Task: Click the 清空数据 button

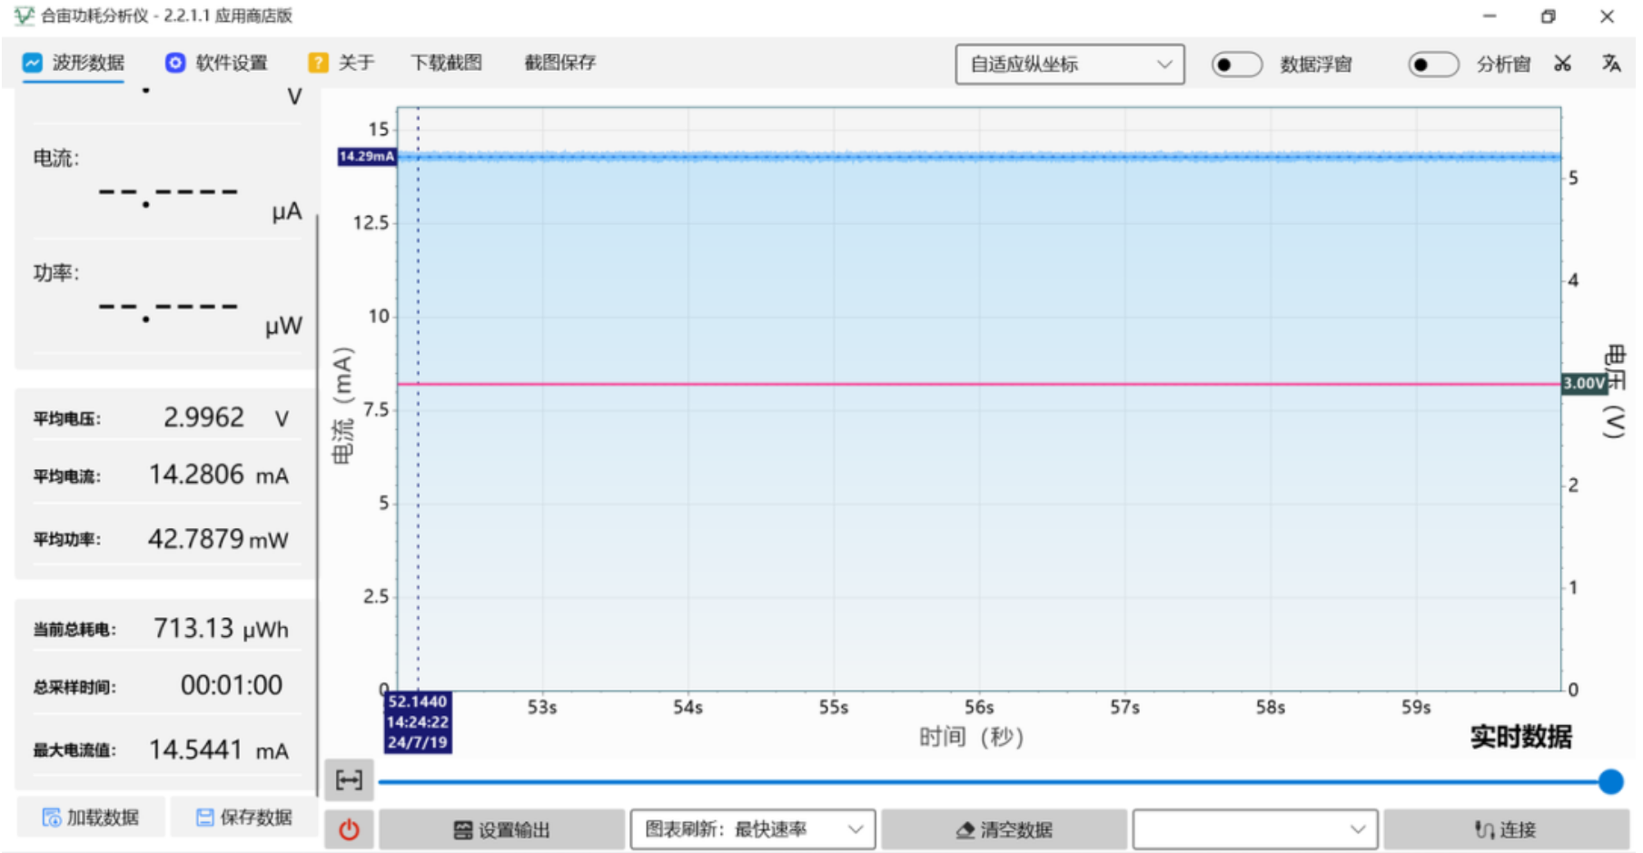Action: 1005,830
